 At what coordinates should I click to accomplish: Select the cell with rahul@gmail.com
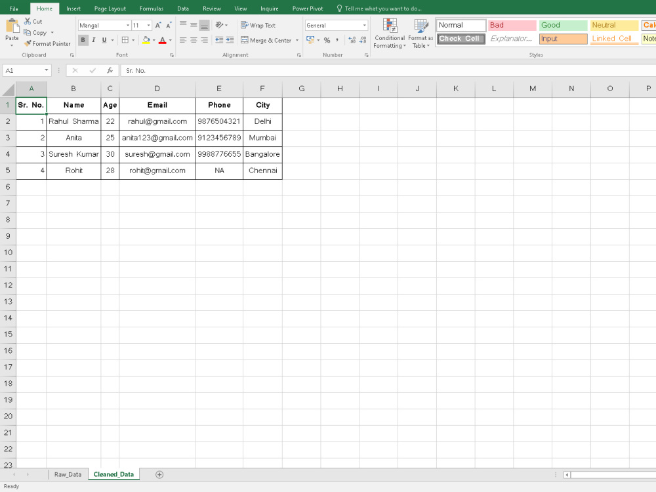[x=157, y=121]
